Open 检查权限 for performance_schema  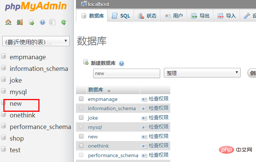159,155
